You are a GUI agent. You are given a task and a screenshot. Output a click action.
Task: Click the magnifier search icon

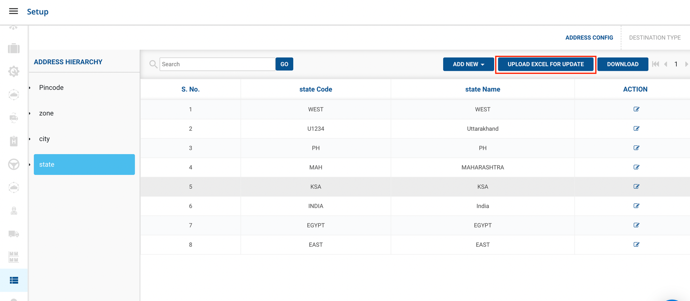coord(153,64)
